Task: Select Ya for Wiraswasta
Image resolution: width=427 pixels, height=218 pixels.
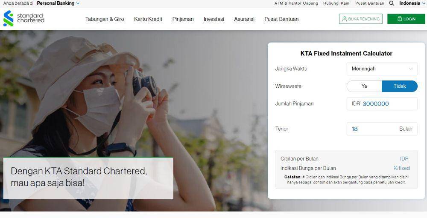Action: (364, 86)
